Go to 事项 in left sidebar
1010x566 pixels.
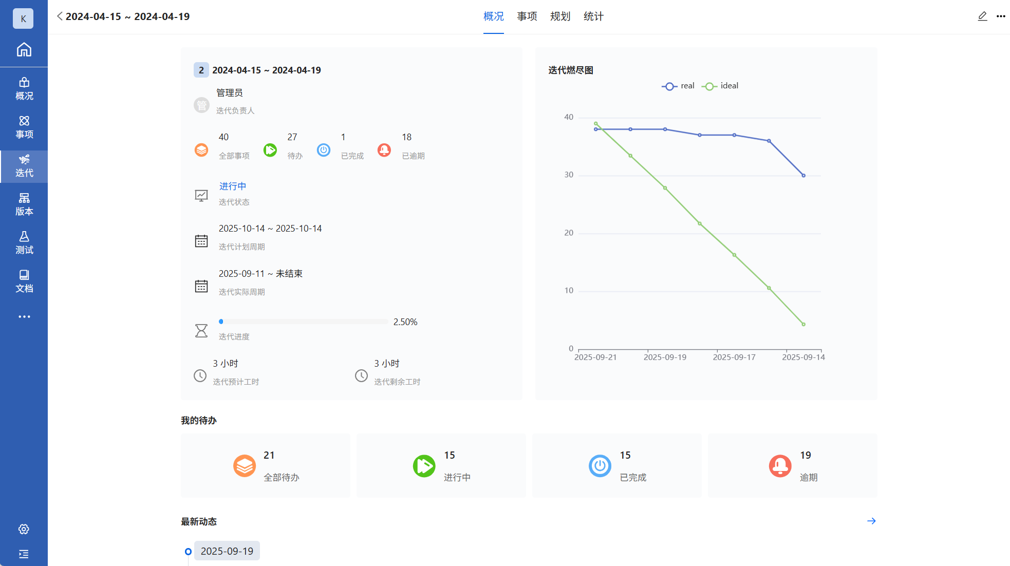(24, 127)
